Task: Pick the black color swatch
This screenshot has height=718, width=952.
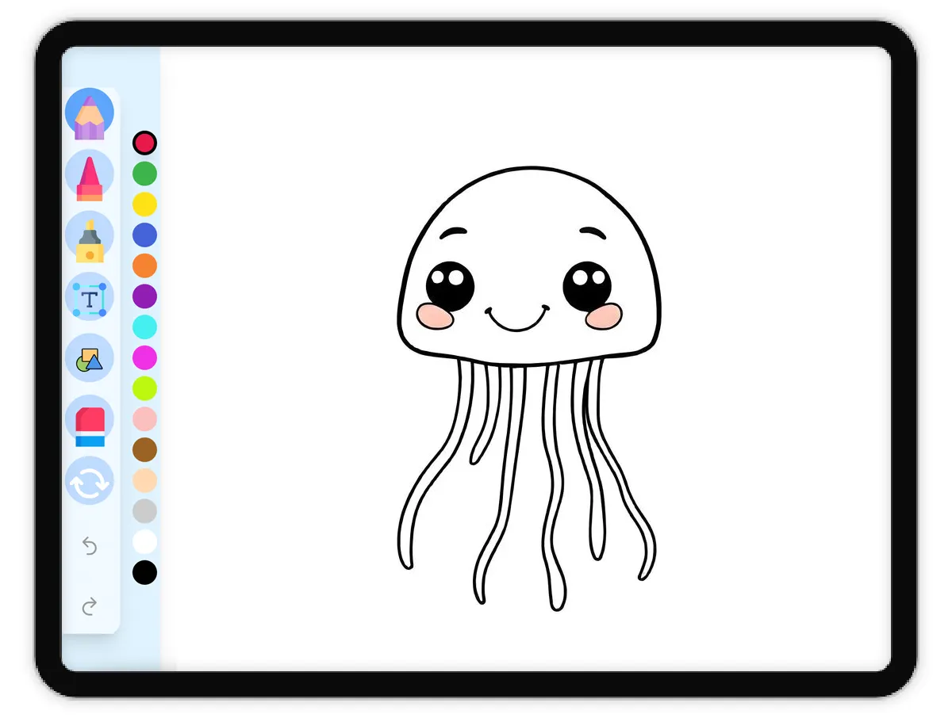Action: click(144, 572)
